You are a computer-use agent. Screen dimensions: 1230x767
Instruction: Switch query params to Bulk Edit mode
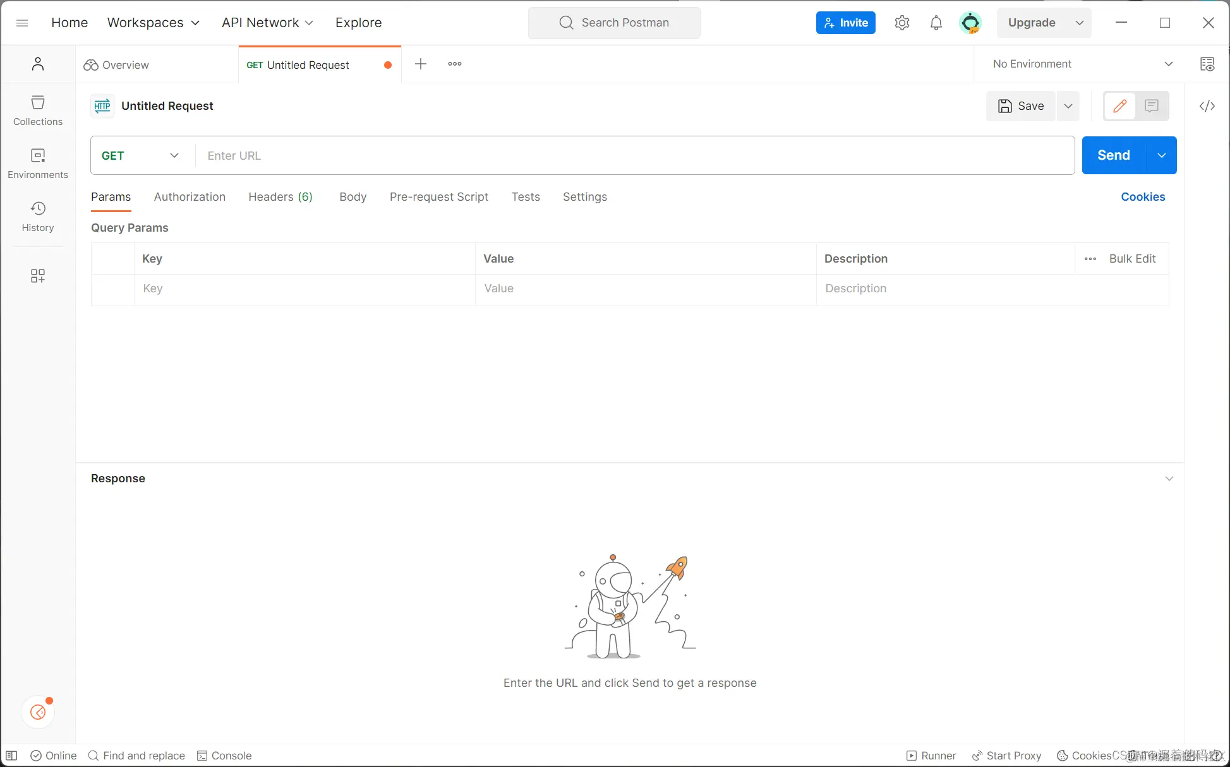coord(1132,258)
